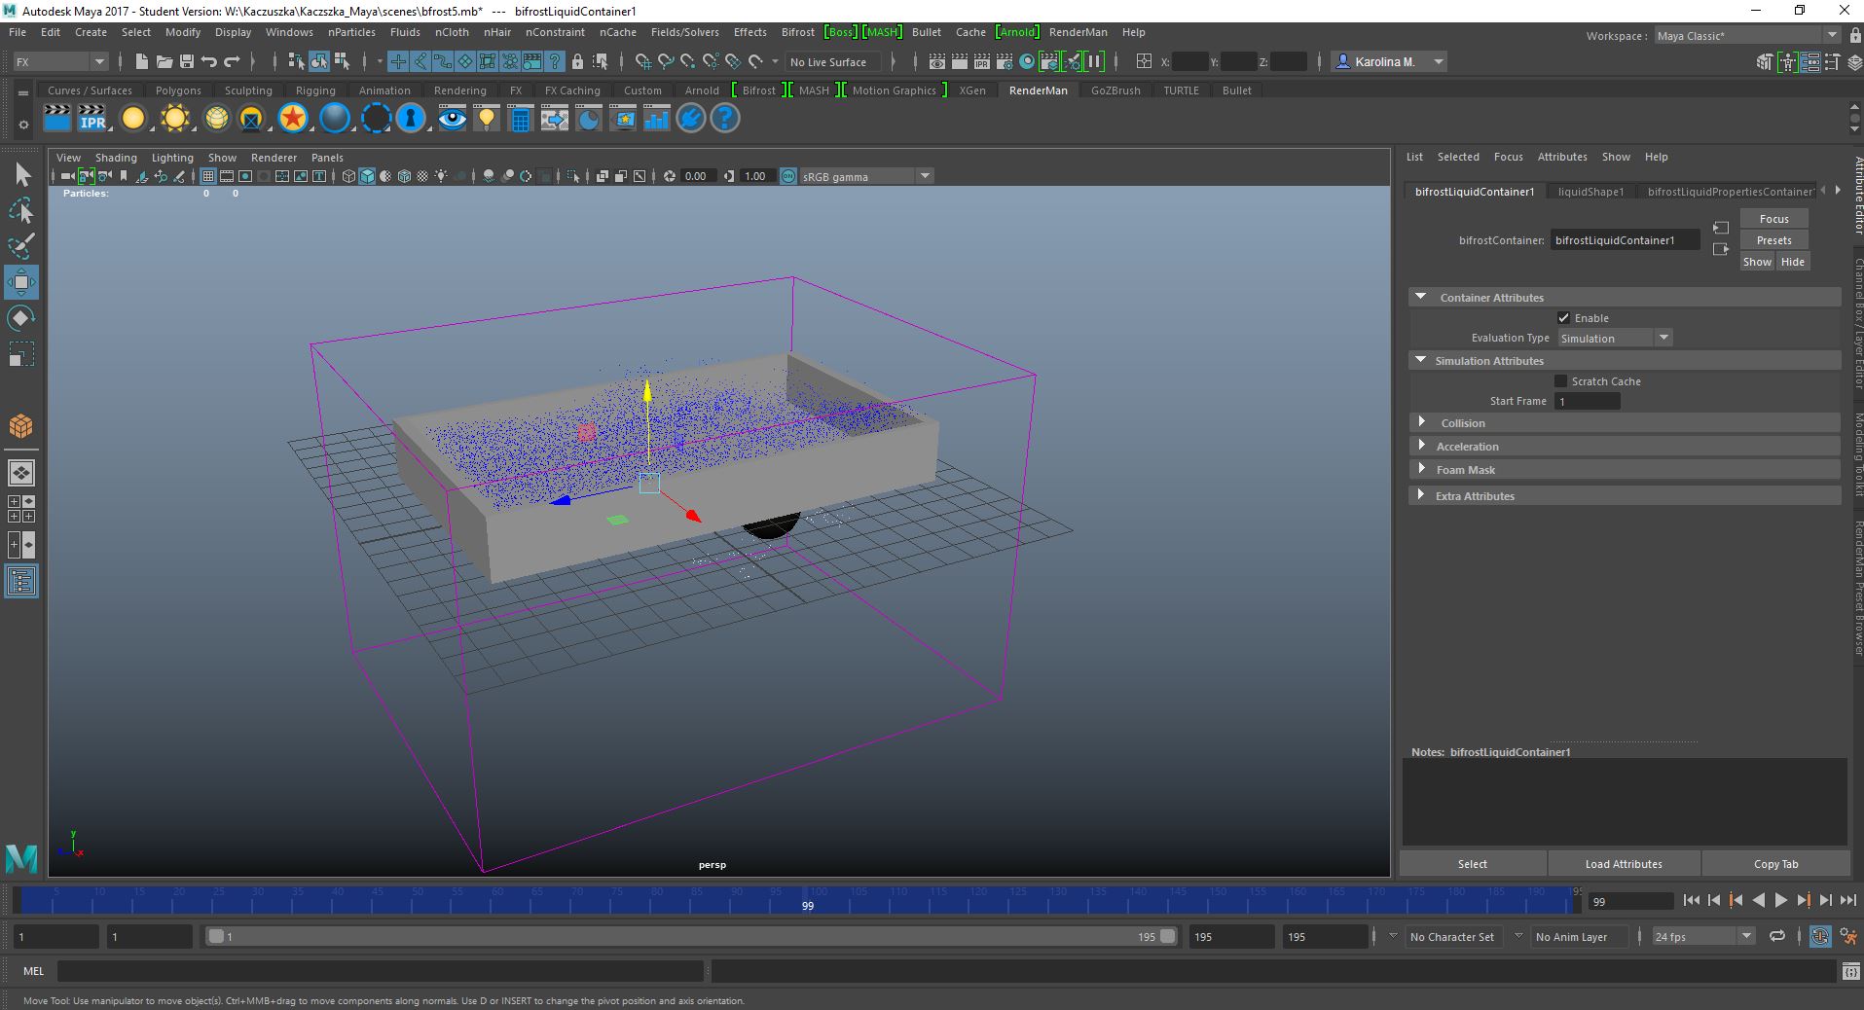Uncheck the Enable container attribute
This screenshot has width=1864, height=1010.
click(1564, 318)
